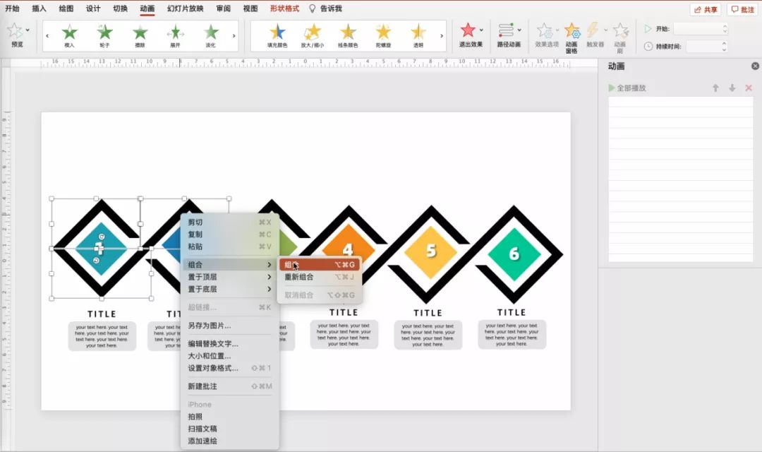This screenshot has width=762, height=452.
Task: Open the 置于底层 submenu
Action: point(229,289)
